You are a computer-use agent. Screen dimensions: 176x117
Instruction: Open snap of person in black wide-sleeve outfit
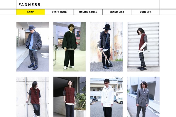coord(70,47)
